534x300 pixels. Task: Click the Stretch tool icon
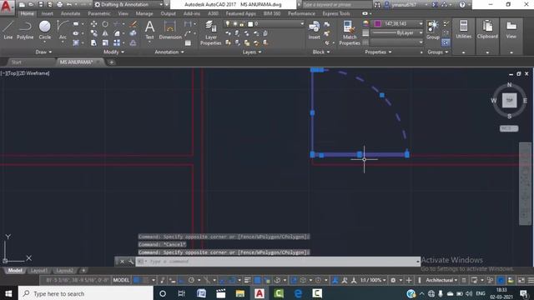click(93, 42)
